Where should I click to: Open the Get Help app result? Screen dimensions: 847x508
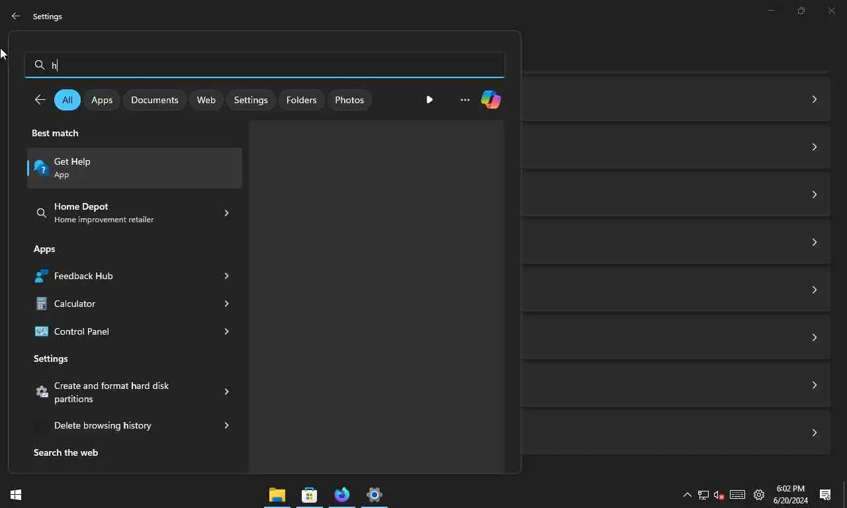134,168
